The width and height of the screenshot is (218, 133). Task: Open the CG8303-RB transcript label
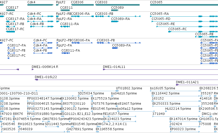(104, 14)
